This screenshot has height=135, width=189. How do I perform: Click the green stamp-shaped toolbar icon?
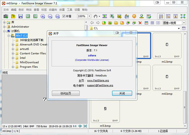pyautogui.click(x=142, y=16)
